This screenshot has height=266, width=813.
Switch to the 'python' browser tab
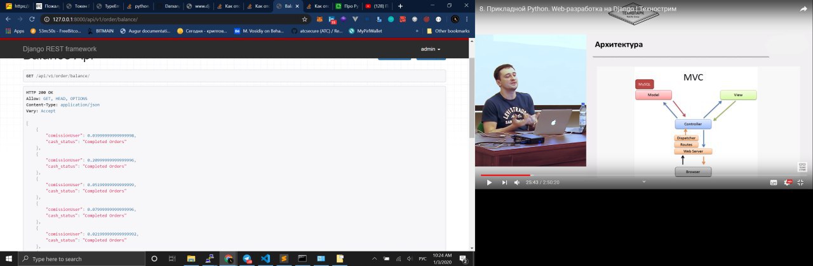(137, 6)
